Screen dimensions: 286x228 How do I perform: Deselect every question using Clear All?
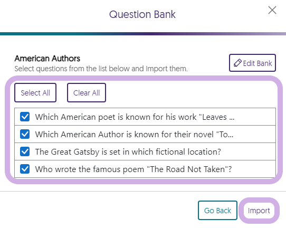click(x=87, y=93)
